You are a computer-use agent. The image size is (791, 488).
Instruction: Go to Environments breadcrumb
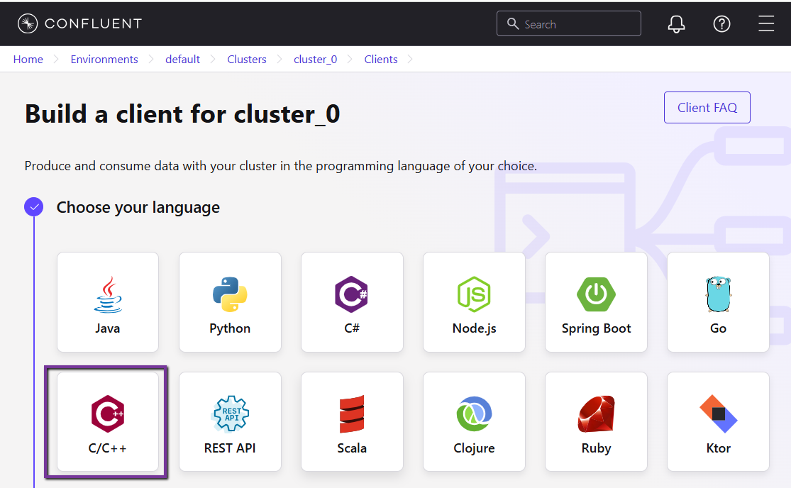(104, 60)
